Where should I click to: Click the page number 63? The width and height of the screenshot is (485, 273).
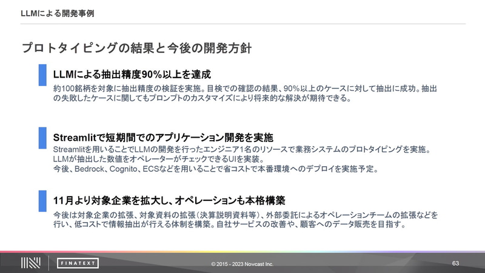(455, 263)
